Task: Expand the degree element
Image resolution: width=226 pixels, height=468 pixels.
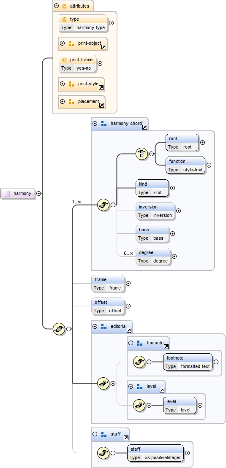Action: (x=174, y=256)
